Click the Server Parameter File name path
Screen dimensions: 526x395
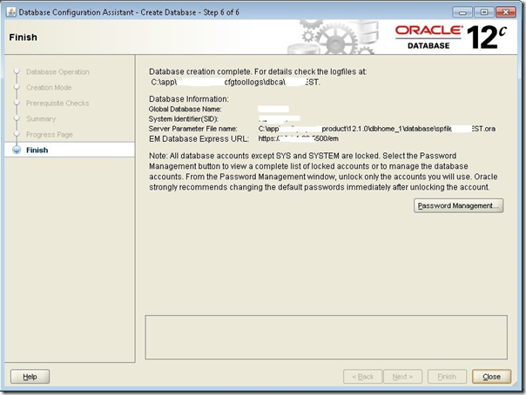pos(377,129)
